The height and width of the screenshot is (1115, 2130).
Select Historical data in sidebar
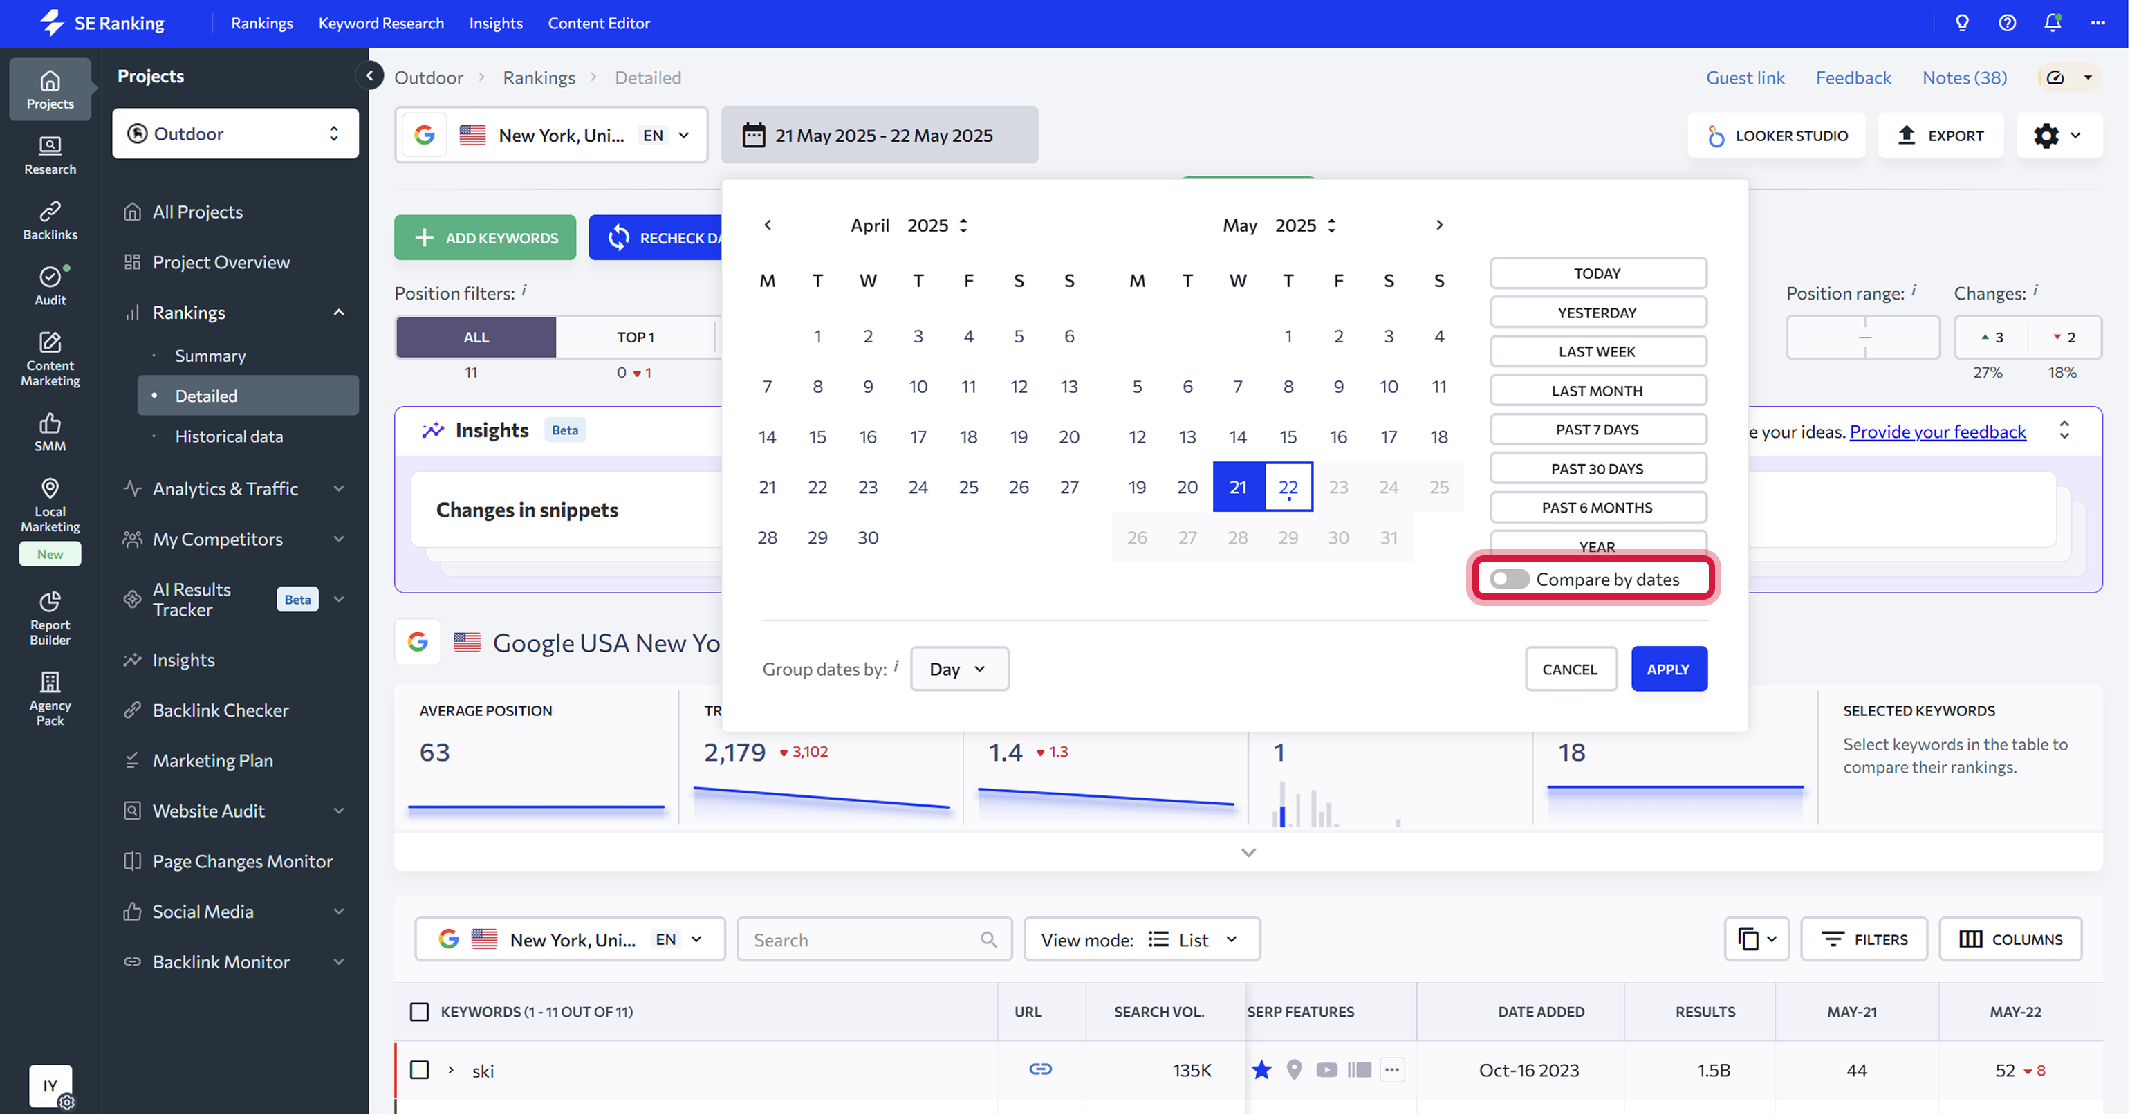click(229, 436)
